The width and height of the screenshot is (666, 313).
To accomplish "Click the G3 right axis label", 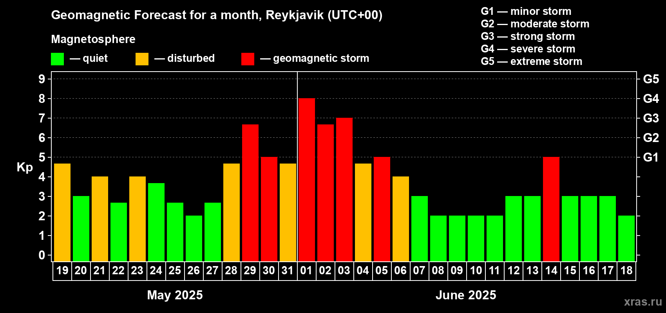I will pyautogui.click(x=651, y=118).
